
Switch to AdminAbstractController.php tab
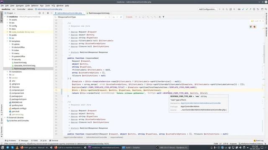tap(70, 13)
